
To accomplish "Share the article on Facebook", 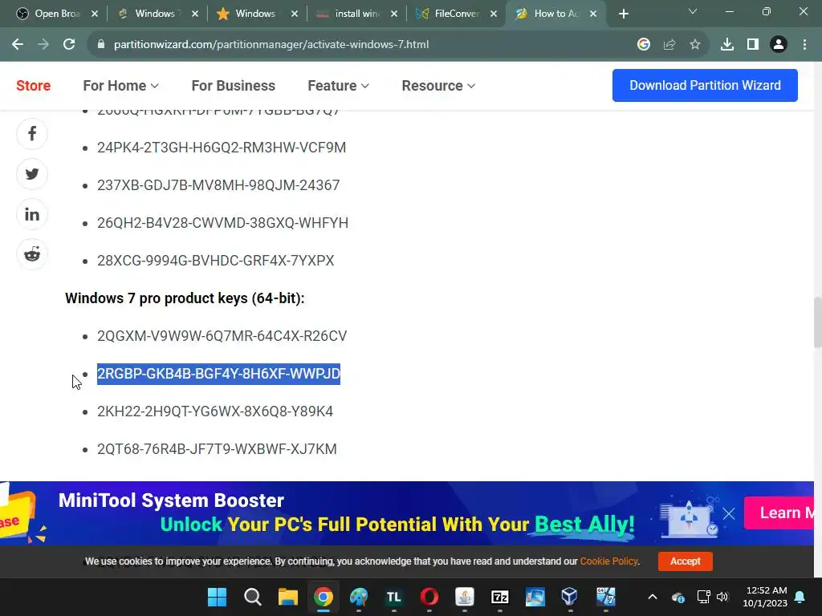I will [x=32, y=134].
